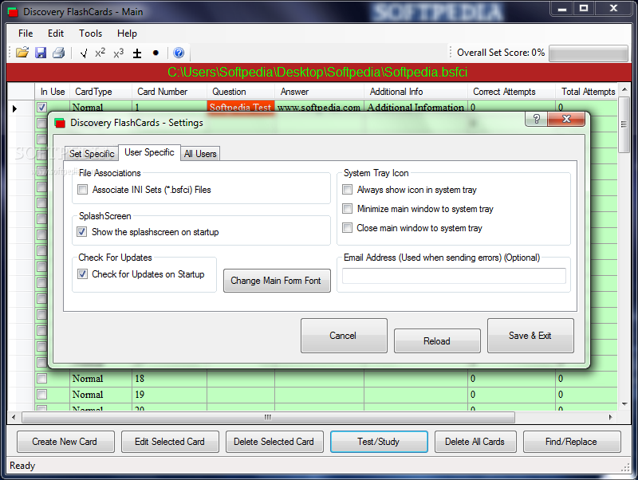The height and width of the screenshot is (480, 638).
Task: Click the Card Number column header
Action: coord(169,92)
